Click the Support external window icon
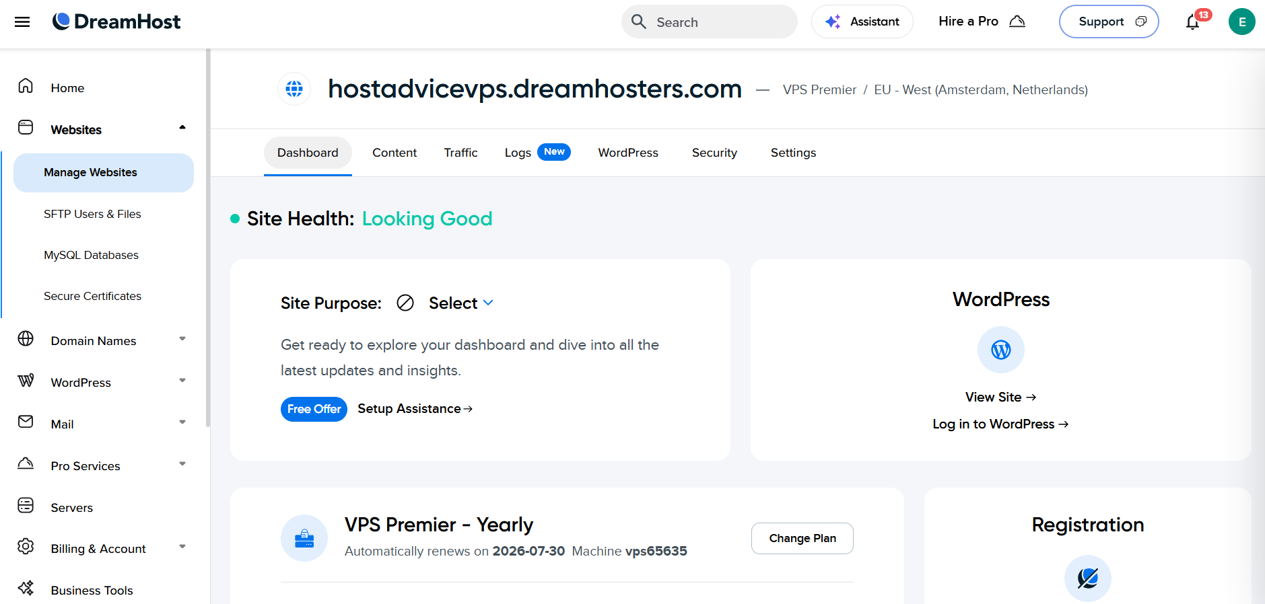The width and height of the screenshot is (1265, 604). 1141,22
